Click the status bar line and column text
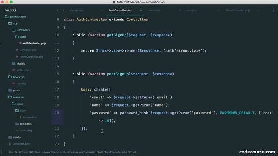 [x=21, y=152]
